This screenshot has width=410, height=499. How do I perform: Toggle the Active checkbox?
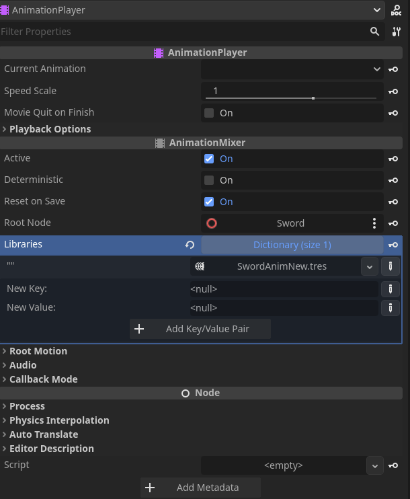209,159
